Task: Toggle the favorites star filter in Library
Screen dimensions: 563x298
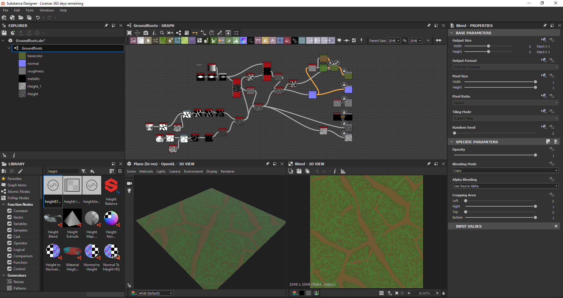Action: (92, 171)
